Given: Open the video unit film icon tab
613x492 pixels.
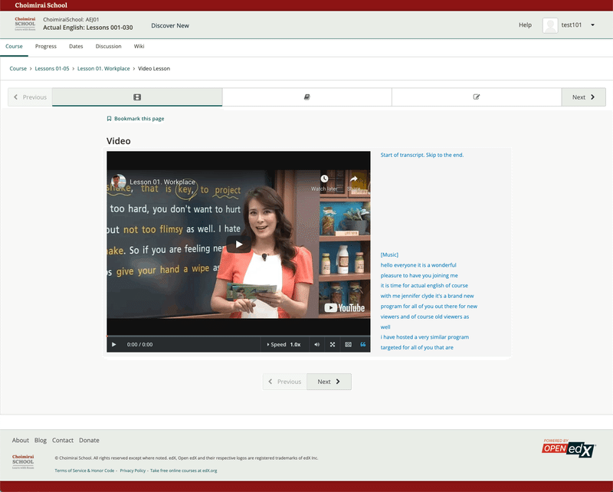Looking at the screenshot, I should 137,97.
